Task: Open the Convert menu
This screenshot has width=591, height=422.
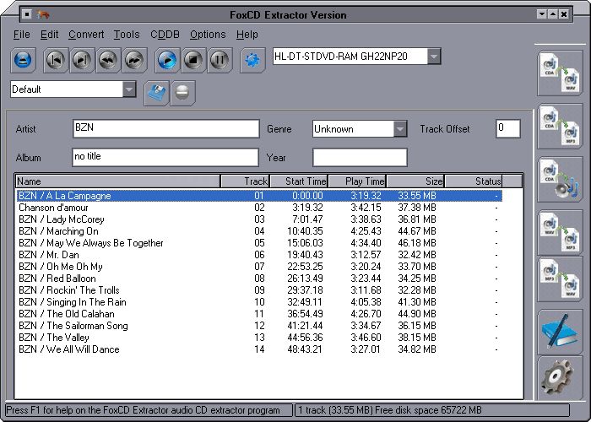Action: coord(86,35)
